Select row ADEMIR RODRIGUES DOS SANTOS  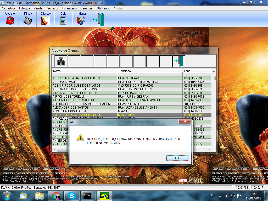132,86
